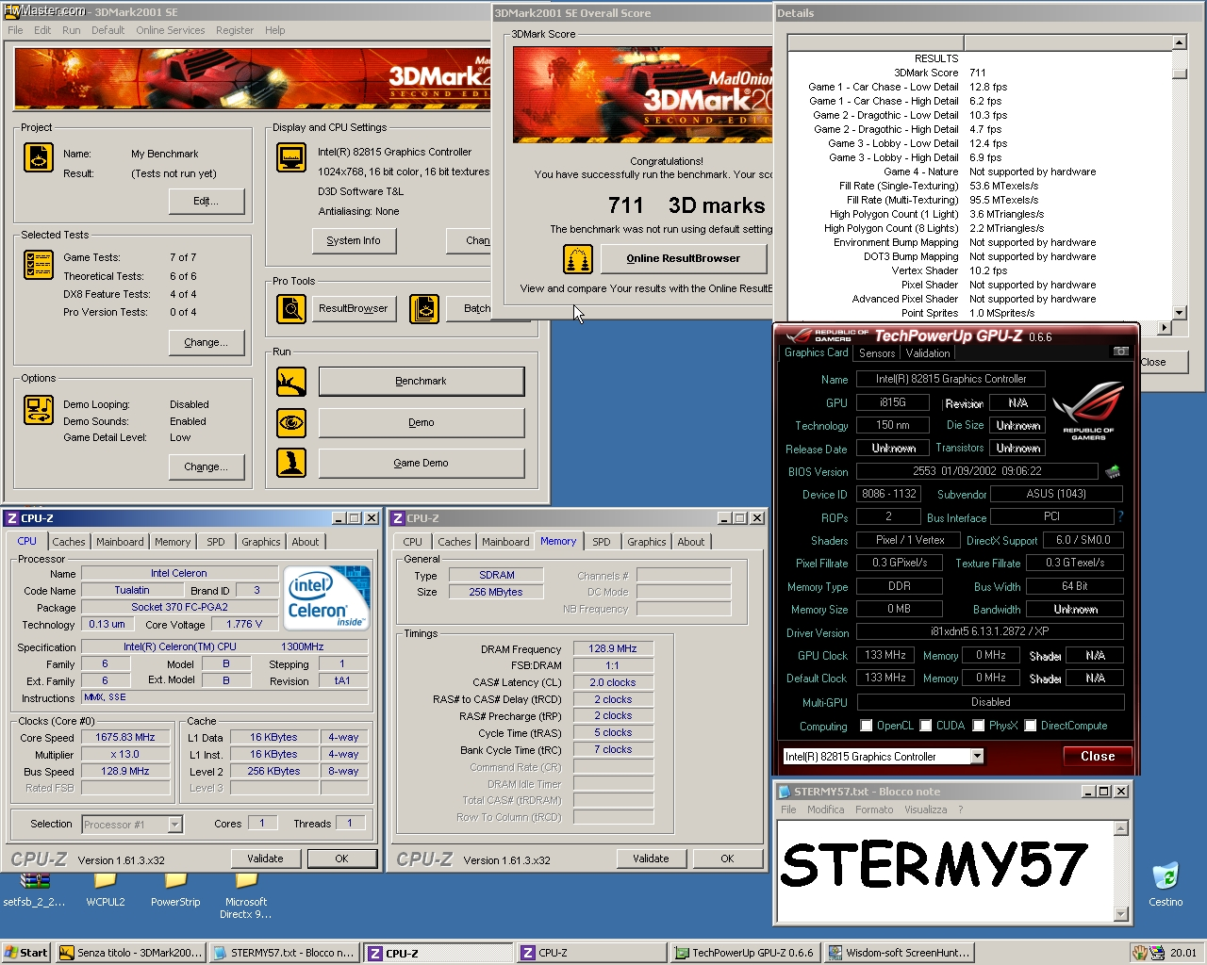Viewport: 1207px width, 965px height.
Task: Click the system tray icon beside the clock
Action: tap(1157, 953)
